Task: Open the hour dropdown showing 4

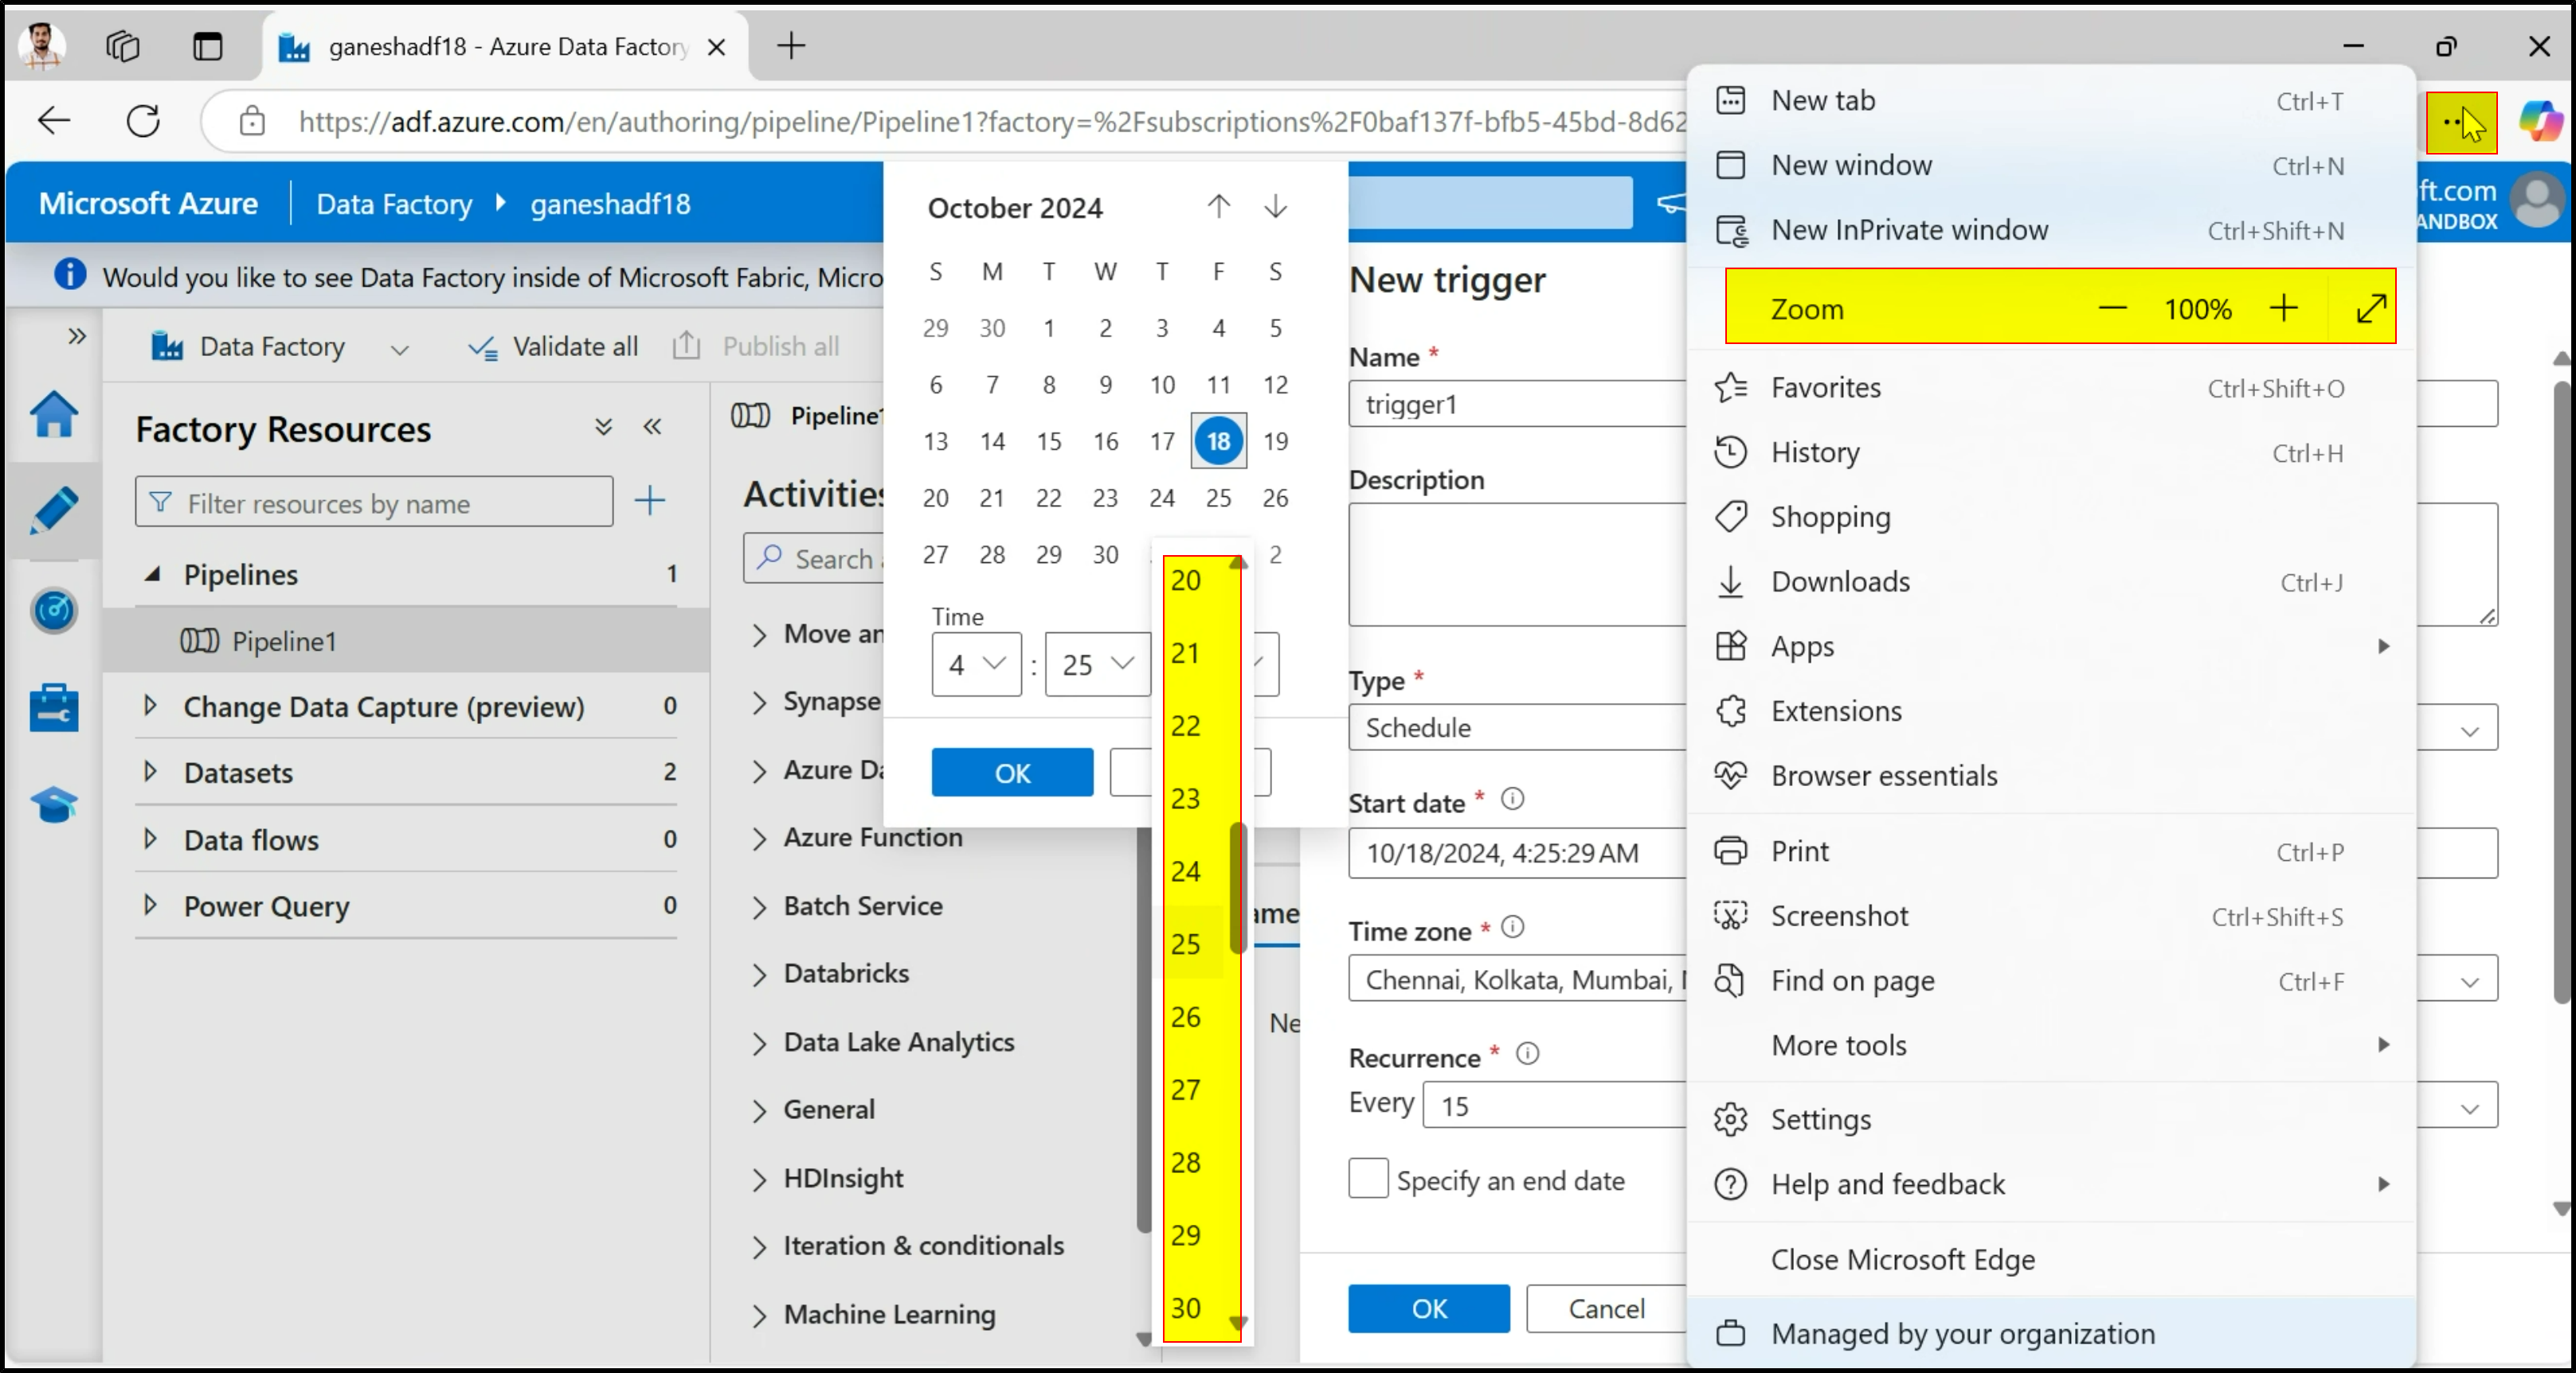Action: 976,664
